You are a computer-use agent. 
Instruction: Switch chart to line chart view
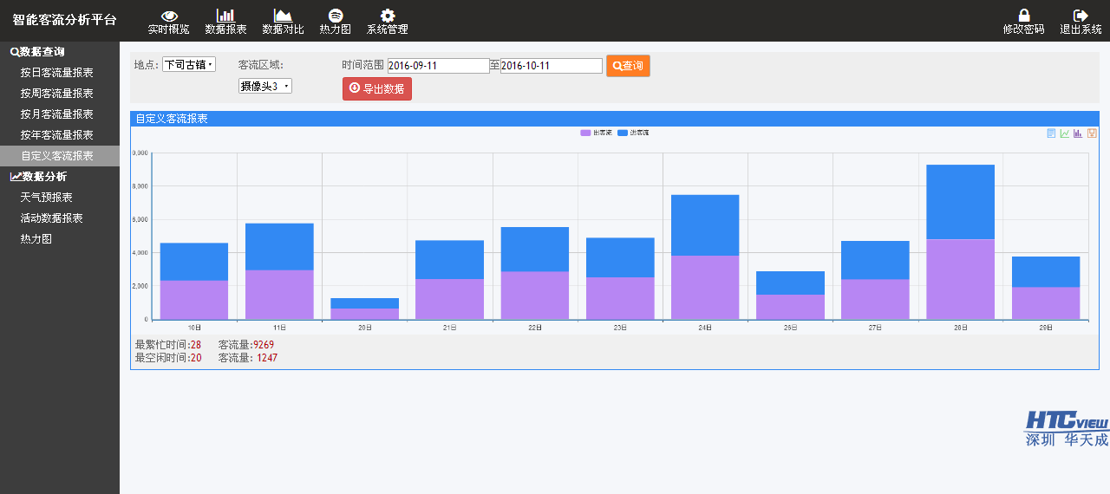(x=1064, y=133)
